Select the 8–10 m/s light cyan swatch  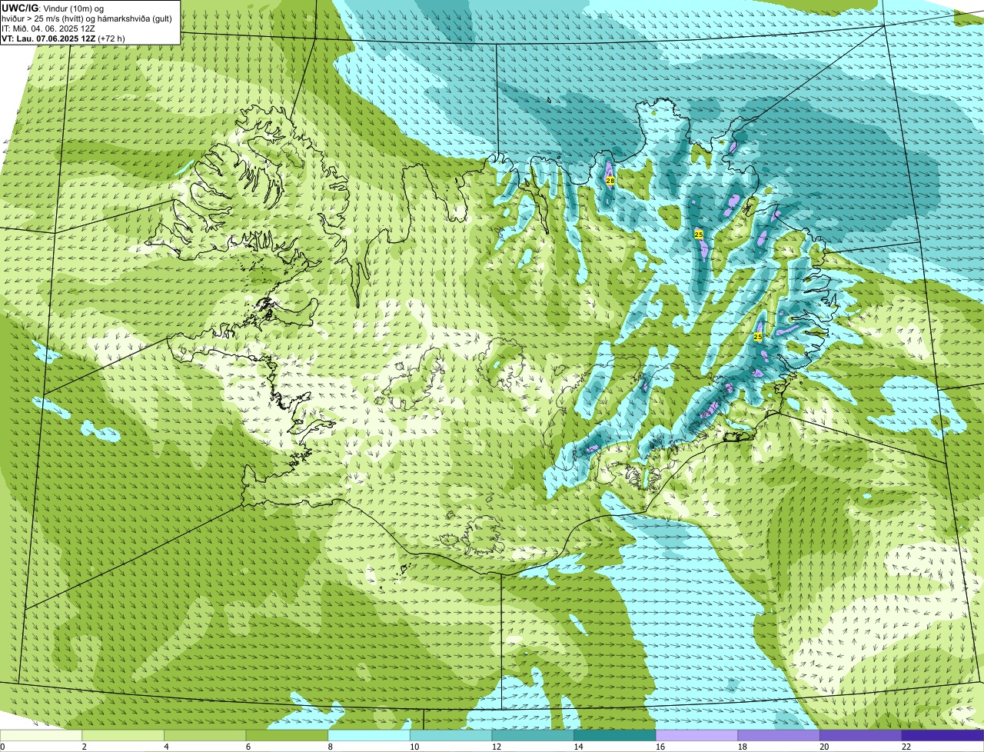369,735
